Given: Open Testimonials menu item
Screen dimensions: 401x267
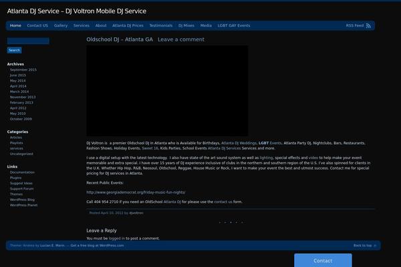Looking at the screenshot, I should 160,25.
